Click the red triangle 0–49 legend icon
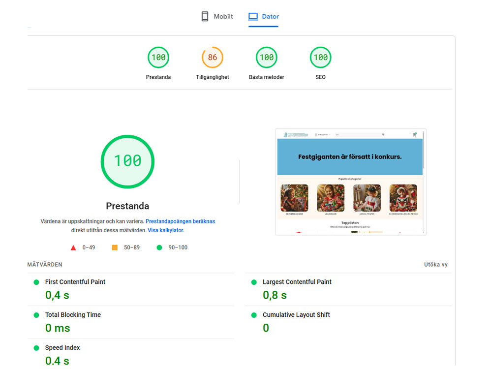492x369 pixels. [73, 247]
